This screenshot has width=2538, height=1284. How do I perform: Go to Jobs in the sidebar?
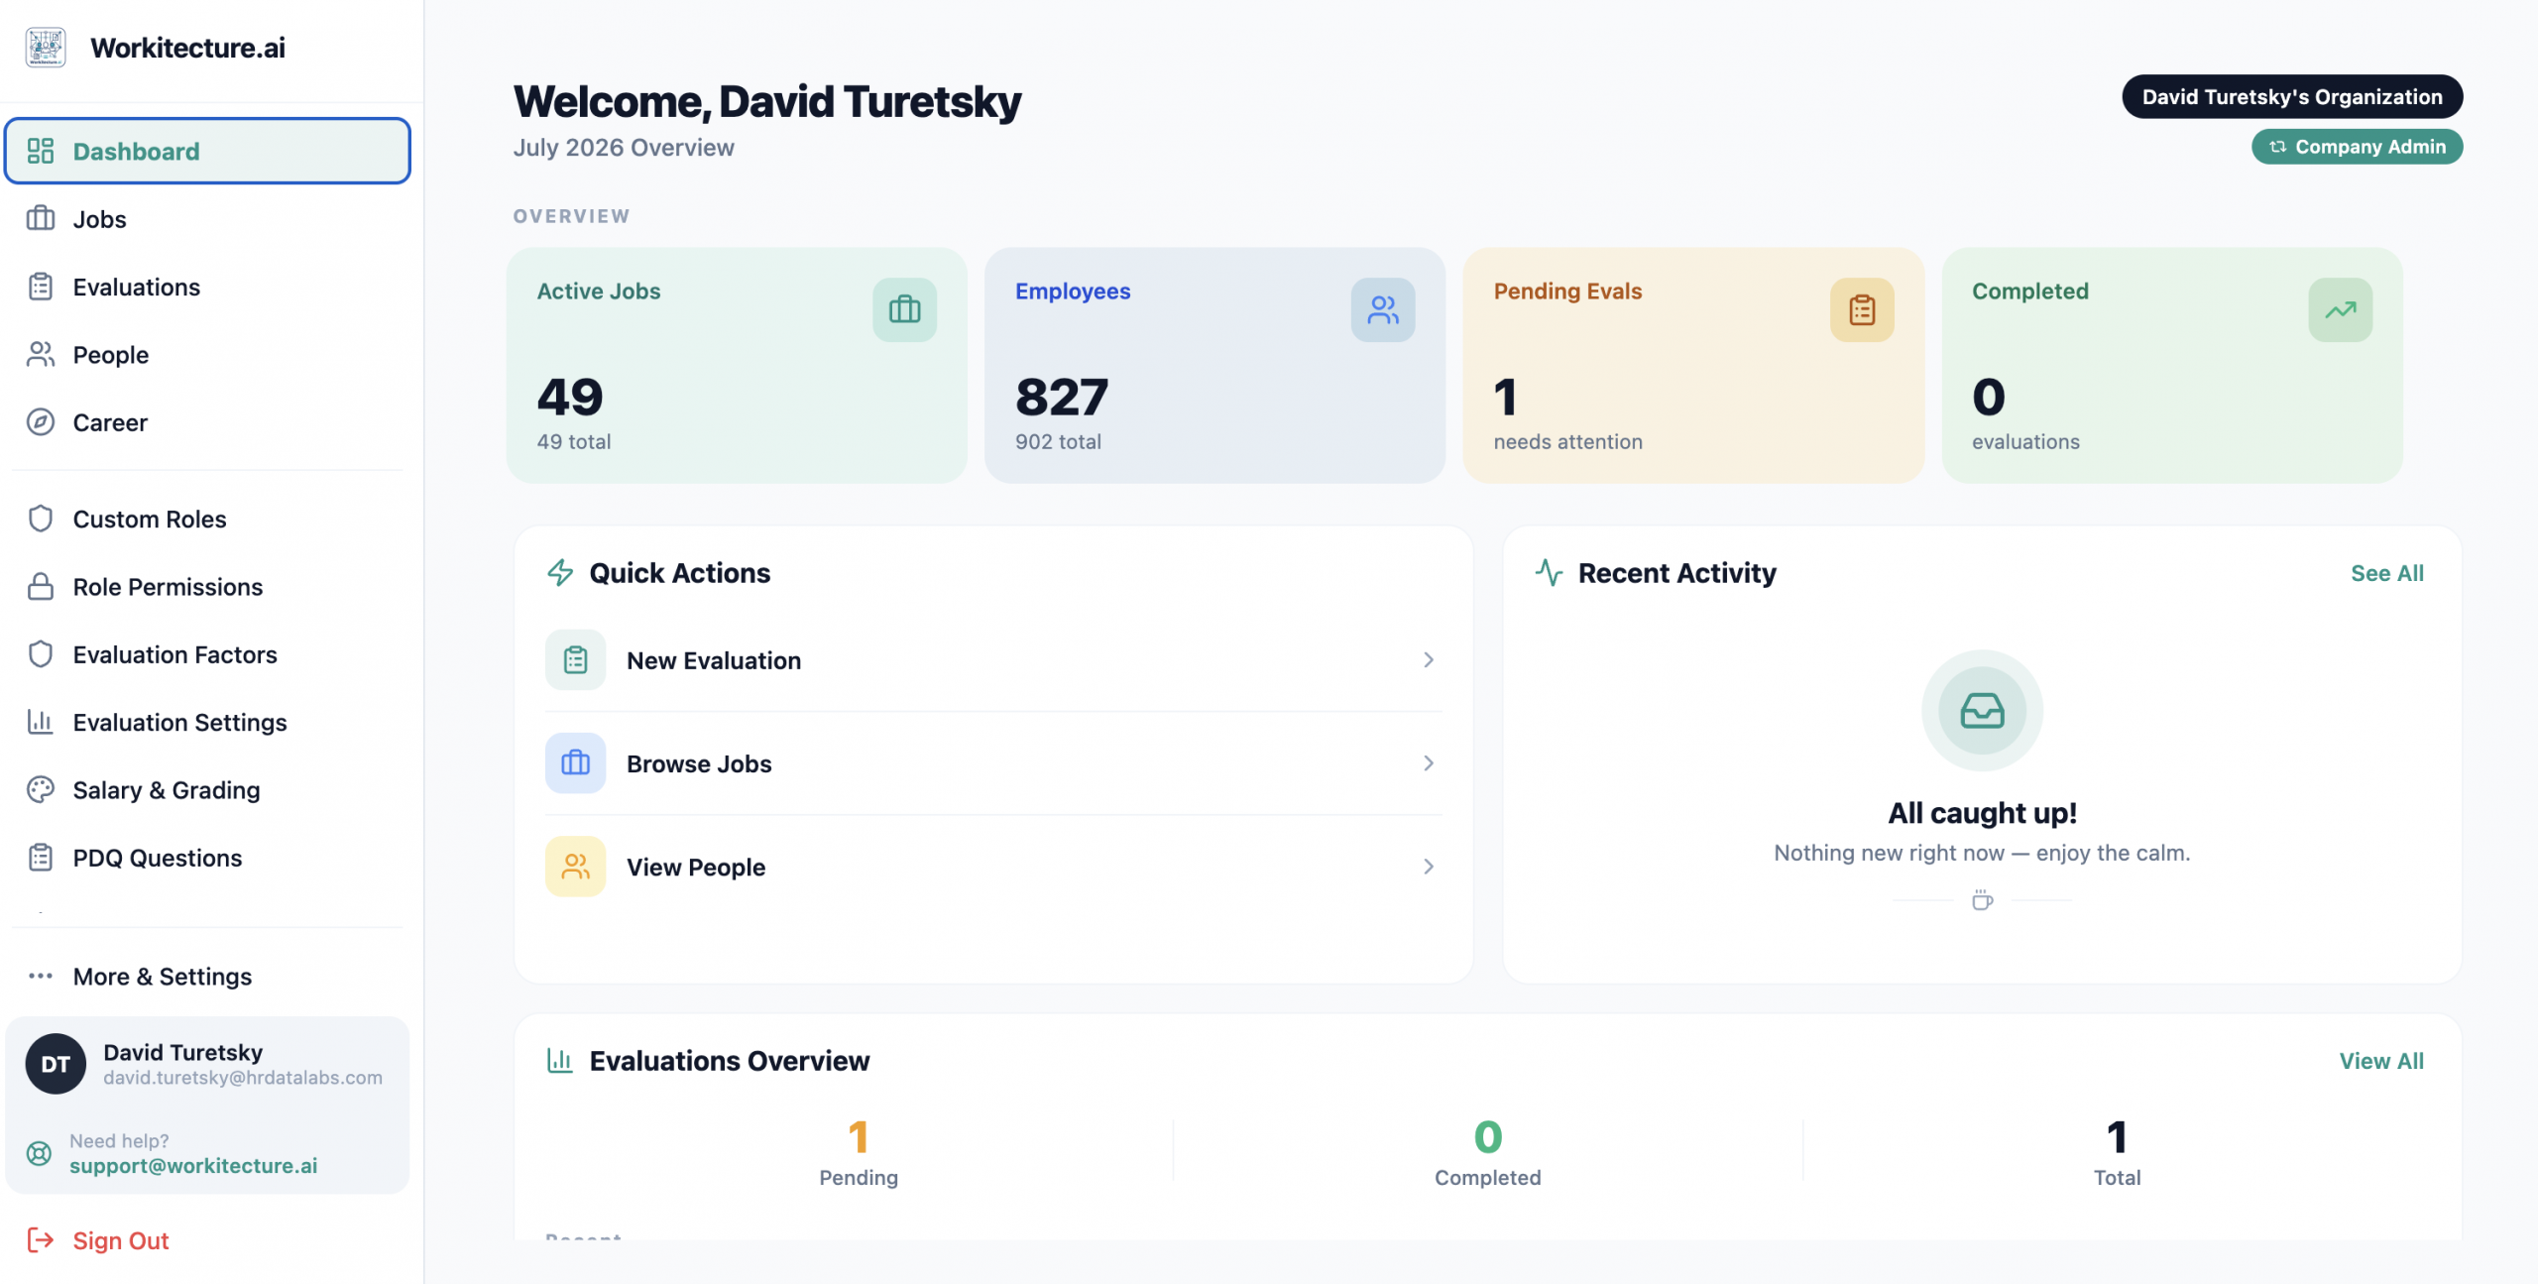pyautogui.click(x=207, y=219)
